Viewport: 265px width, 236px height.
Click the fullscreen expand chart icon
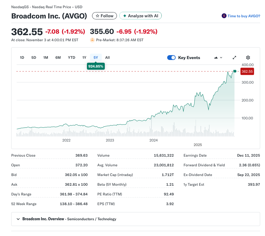(234, 58)
